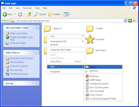Click the nick-user title bar folder icon
This screenshot has height=107, width=139.
3,3
